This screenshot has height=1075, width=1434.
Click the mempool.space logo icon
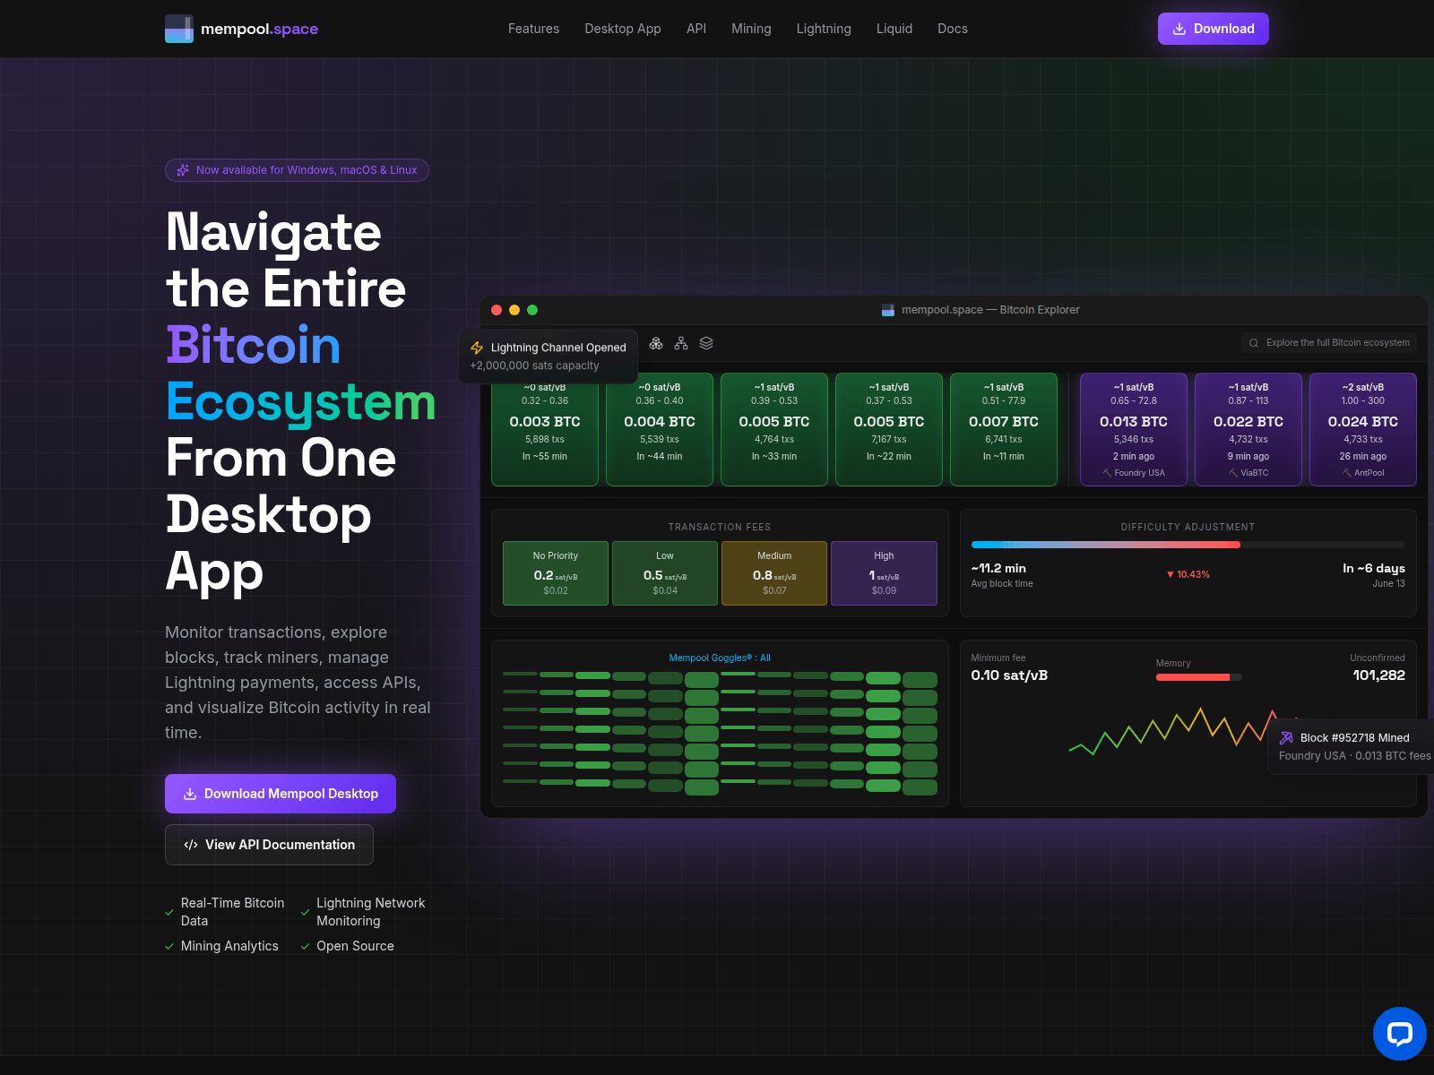(179, 29)
